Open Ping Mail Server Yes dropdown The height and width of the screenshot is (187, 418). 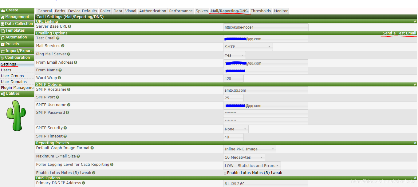point(235,55)
